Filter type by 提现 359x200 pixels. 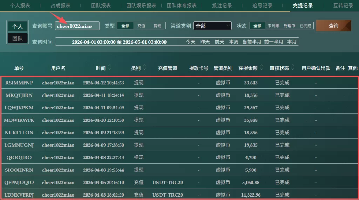pos(157,26)
